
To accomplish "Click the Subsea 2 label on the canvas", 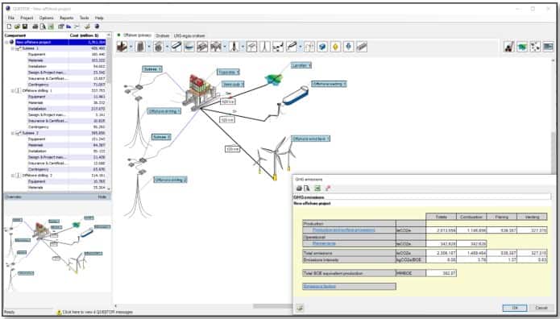I will 161,137.
